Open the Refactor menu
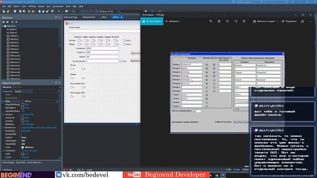This screenshot has width=317, height=178. click(32, 6)
